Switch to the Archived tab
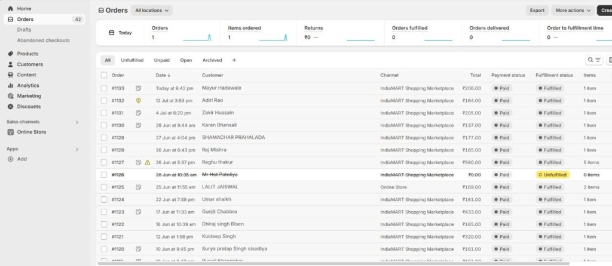The image size is (612, 266). (x=212, y=60)
